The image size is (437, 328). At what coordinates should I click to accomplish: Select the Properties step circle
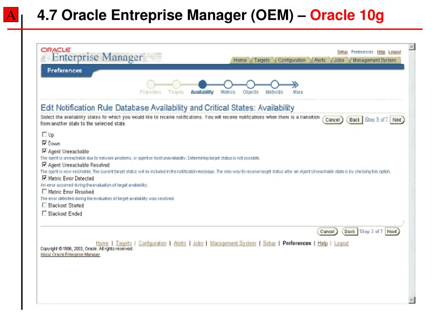(151, 84)
